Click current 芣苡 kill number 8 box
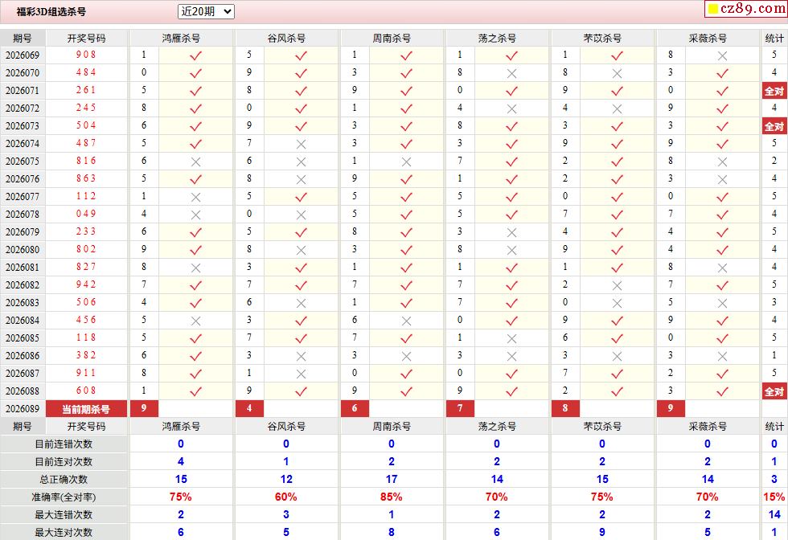 tap(565, 408)
